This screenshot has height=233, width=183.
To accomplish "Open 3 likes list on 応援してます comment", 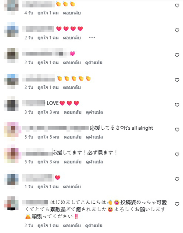I will click(48, 162).
